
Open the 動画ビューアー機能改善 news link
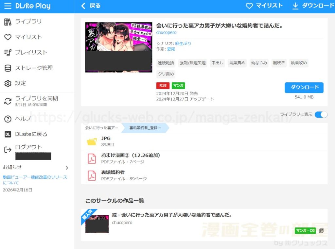[x=35, y=180]
